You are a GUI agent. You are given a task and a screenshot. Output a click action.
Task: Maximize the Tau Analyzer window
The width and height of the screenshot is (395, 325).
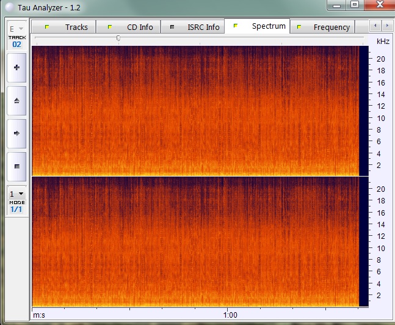tap(355, 5)
